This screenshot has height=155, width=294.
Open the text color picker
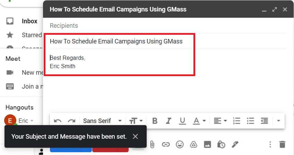[x=199, y=121]
